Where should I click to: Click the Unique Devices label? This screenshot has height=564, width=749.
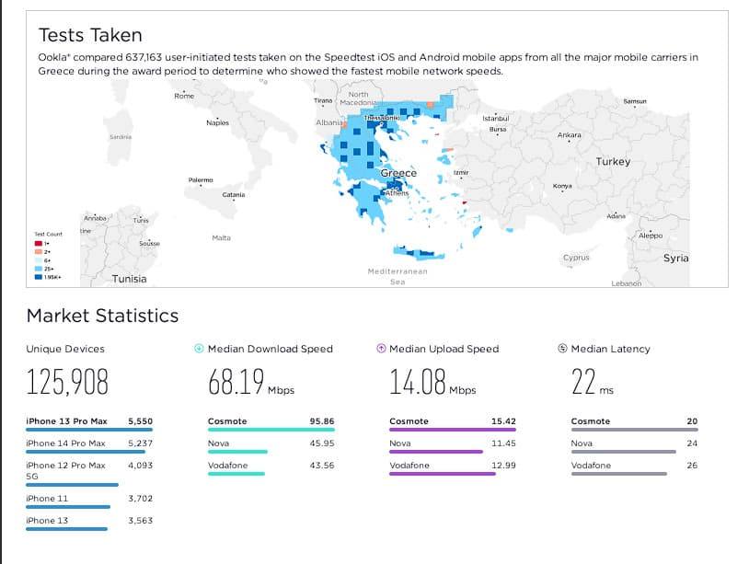(x=65, y=349)
